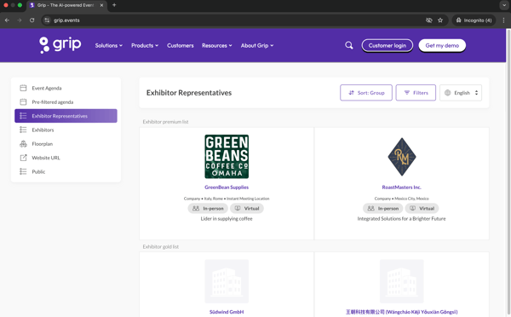511x317 pixels.
Task: Reload the page using the refresh icon
Action: click(32, 20)
